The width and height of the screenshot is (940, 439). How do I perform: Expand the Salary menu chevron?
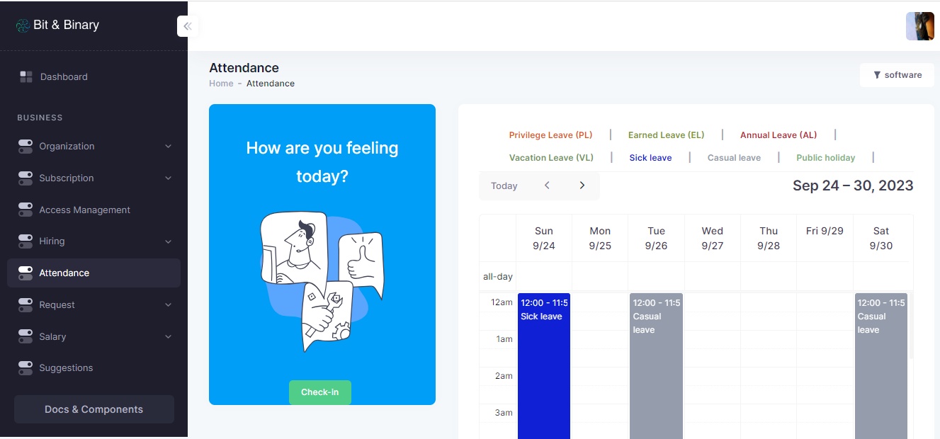(x=168, y=337)
